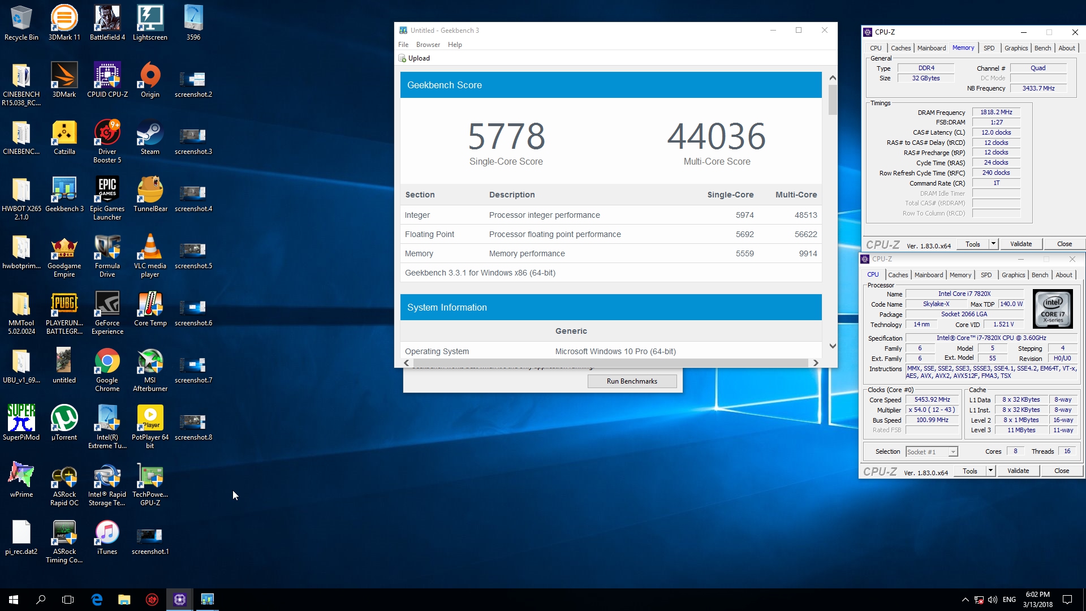This screenshot has height=611, width=1086.
Task: Click Close button in bottom CPU-Z window
Action: (1062, 471)
